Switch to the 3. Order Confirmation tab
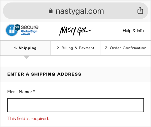This screenshot has width=151, height=127. [126, 48]
